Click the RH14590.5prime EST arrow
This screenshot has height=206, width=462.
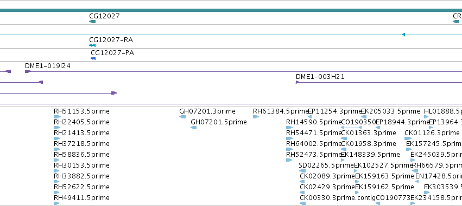pyautogui.click(x=289, y=128)
